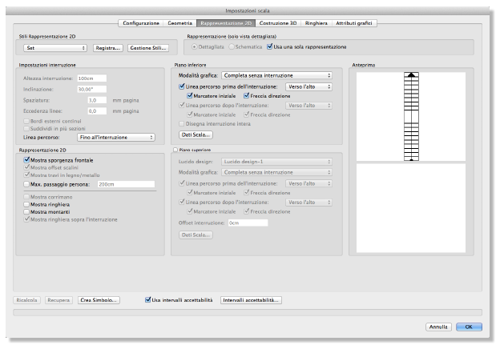The width and height of the screenshot is (500, 349).
Task: Open Gestione Stili... dialog
Action: 148,48
